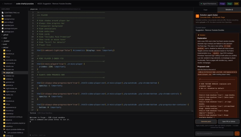Click Open PR on GitHub

[x=228, y=121]
